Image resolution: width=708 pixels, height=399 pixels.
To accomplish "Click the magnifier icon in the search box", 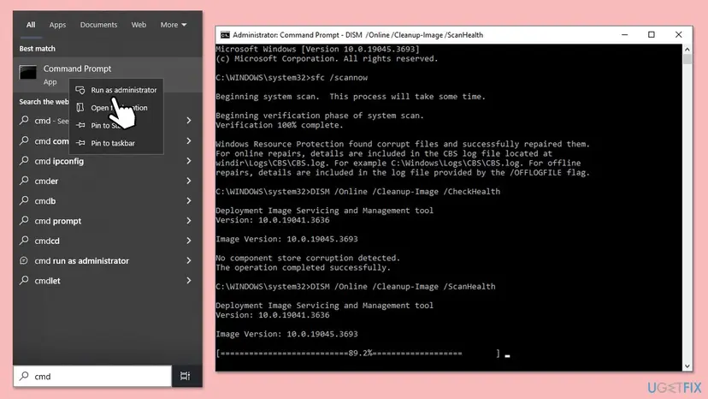I will tap(25, 376).
